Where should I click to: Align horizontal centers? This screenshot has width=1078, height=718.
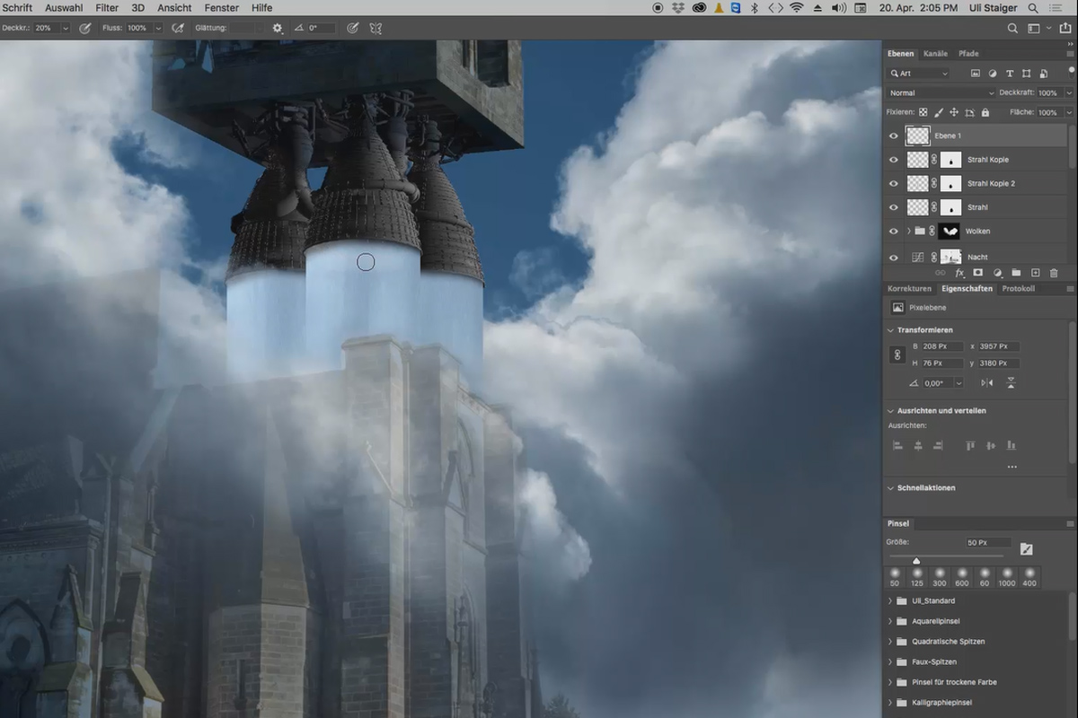[x=918, y=445]
